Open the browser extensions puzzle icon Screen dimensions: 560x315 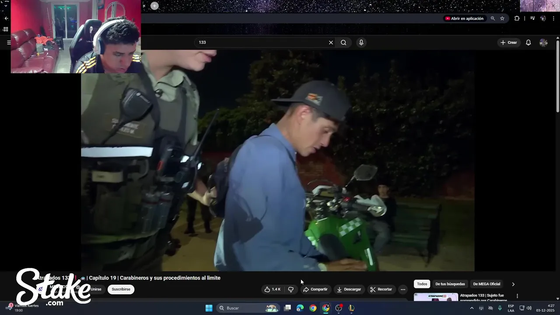coord(517,18)
